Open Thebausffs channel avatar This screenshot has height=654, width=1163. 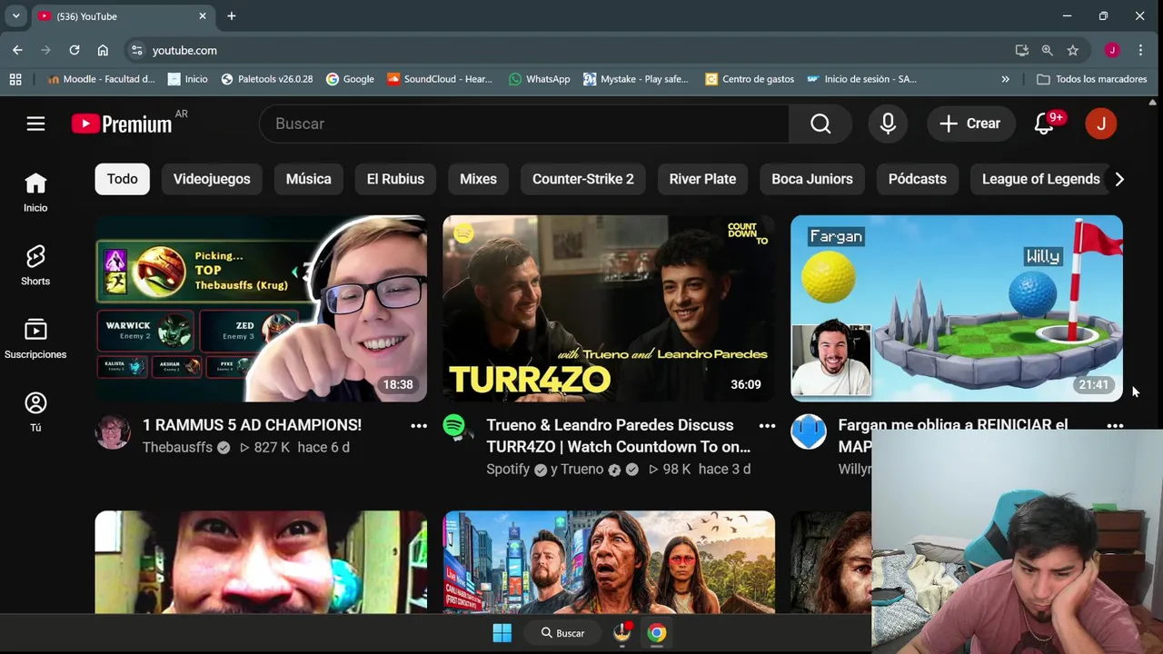[113, 432]
